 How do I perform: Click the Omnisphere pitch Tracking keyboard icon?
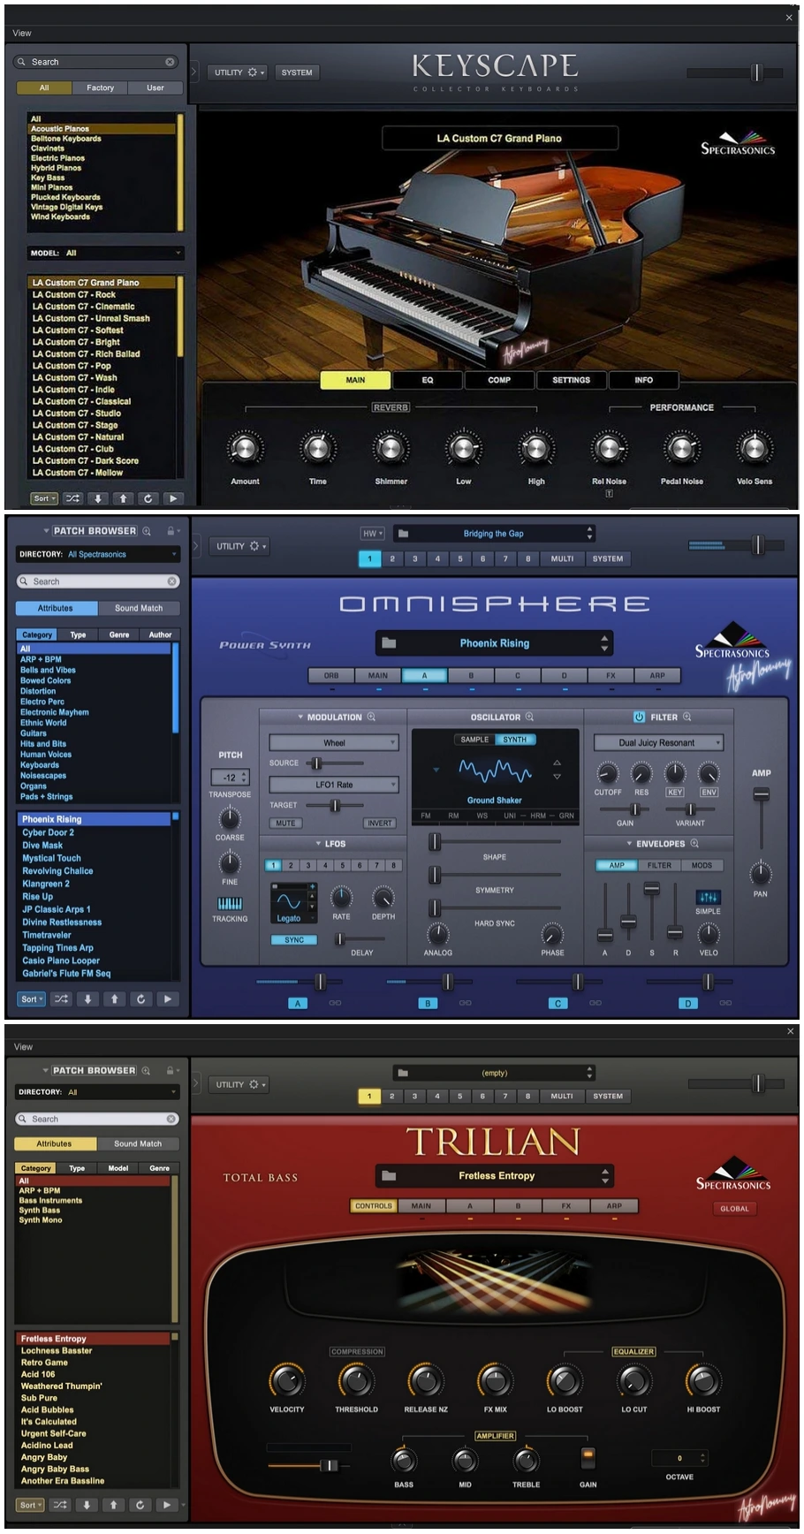coord(230,903)
